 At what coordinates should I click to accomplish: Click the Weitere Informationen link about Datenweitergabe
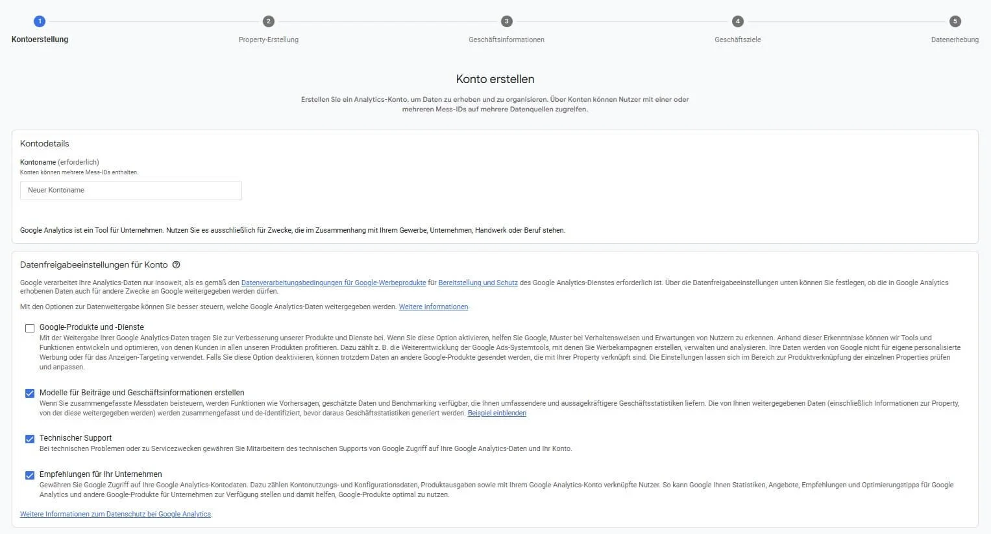pyautogui.click(x=433, y=307)
